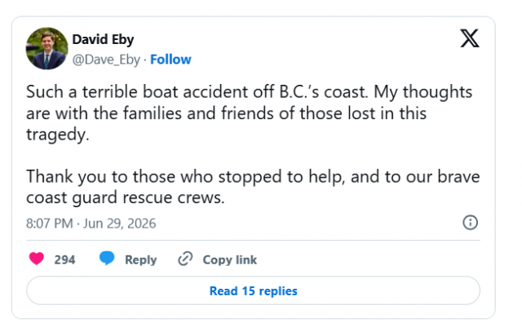
Task: Open the X logo in the tweet corner
Action: [x=470, y=38]
